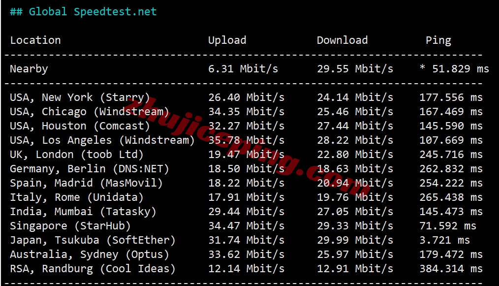Click the Nearby row label
The image size is (499, 286).
pos(29,69)
